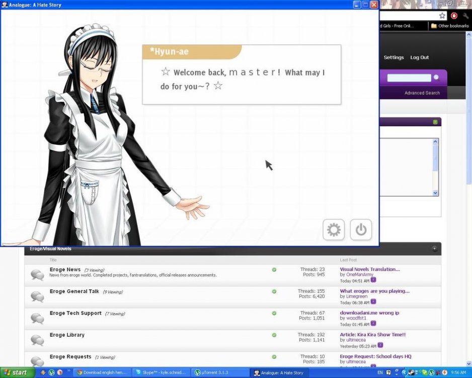472x378 pixels.
Task: Open the Settings menu item on forum
Action: pos(394,57)
